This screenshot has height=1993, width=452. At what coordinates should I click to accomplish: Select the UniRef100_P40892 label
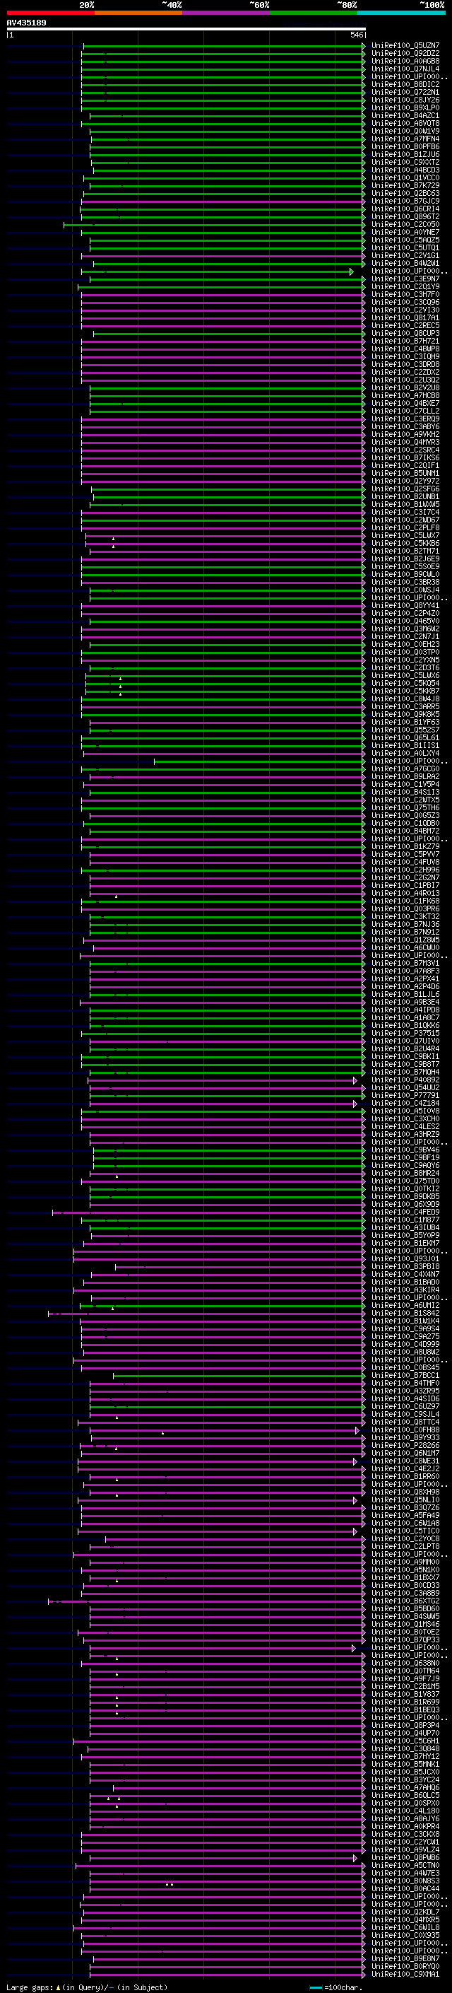405,1080
